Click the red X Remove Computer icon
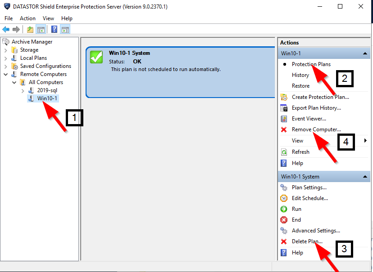373x272 pixels. pos(283,129)
